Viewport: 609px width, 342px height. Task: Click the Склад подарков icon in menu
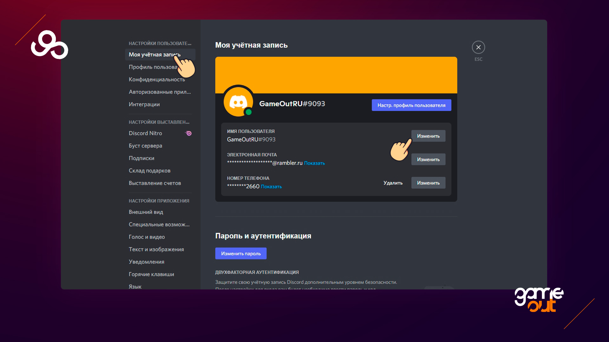[149, 170]
